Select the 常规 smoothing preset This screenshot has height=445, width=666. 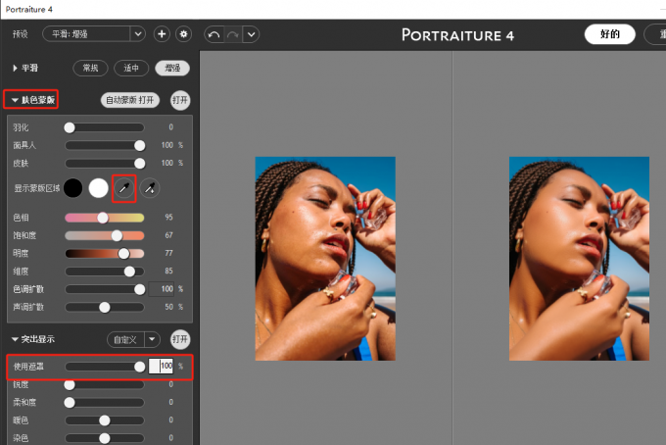90,69
